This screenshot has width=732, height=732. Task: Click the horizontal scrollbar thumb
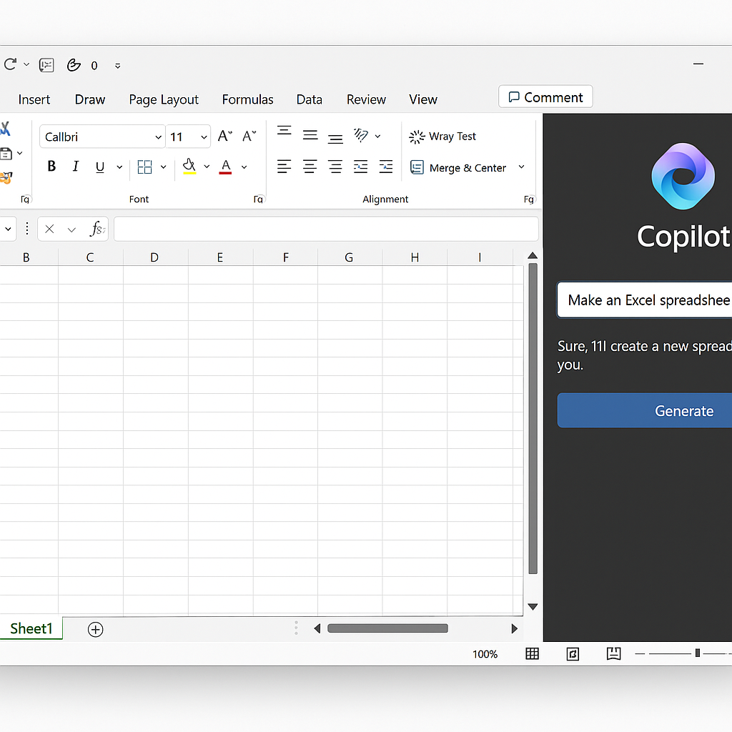387,628
